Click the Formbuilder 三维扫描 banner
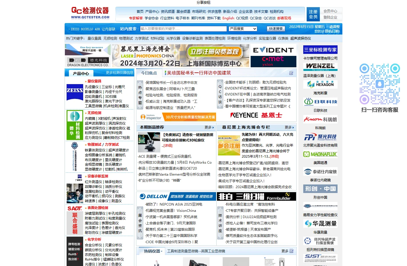Screen dimensions: 407x266 point(256,196)
